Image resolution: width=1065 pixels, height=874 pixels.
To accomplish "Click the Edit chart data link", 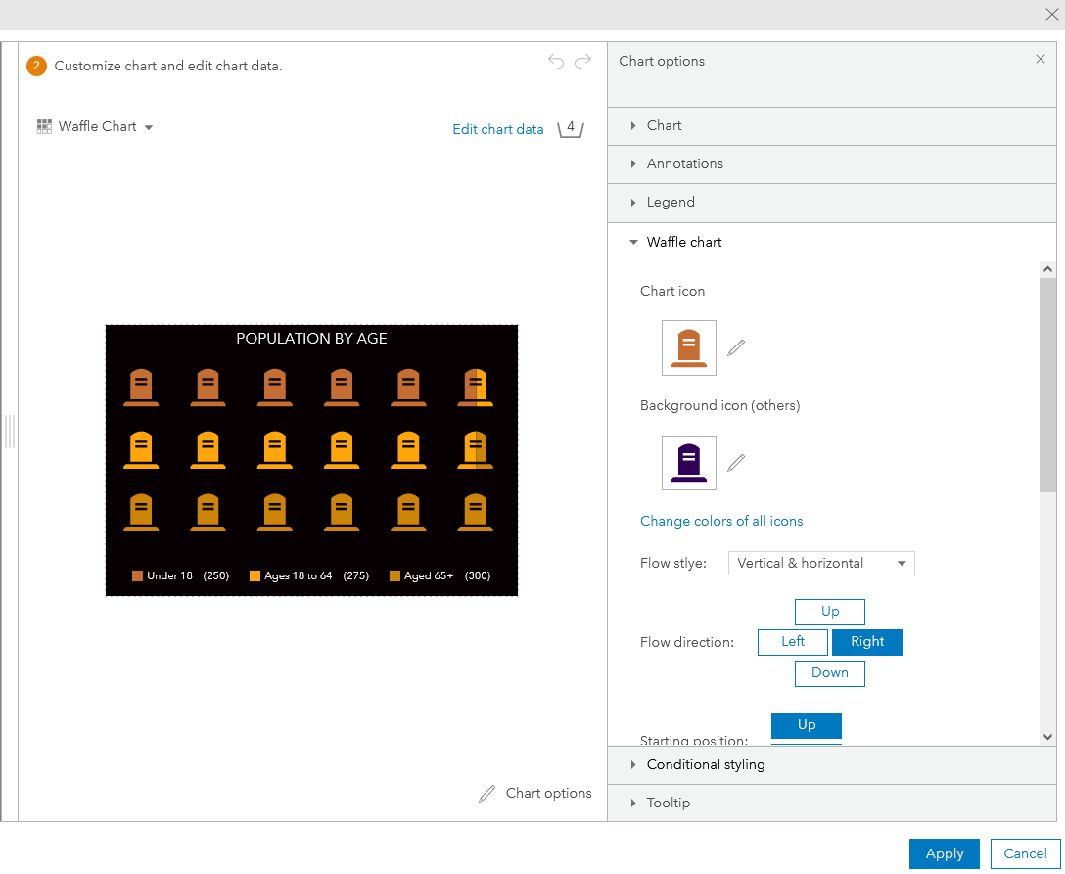I will 498,130.
